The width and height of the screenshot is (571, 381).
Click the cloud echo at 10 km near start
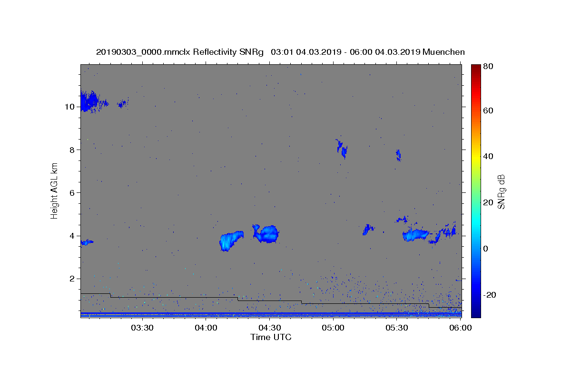(x=89, y=101)
